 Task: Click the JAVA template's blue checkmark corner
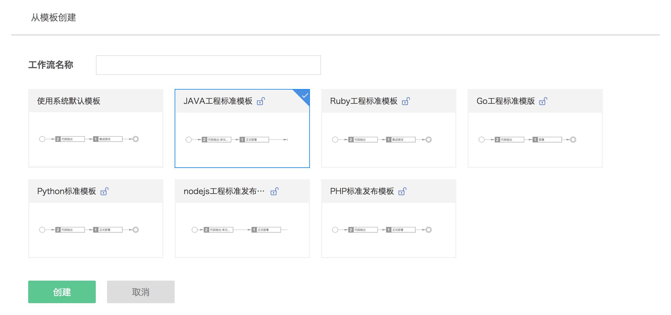[305, 96]
